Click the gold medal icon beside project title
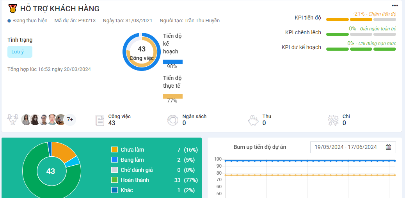 click(13, 8)
